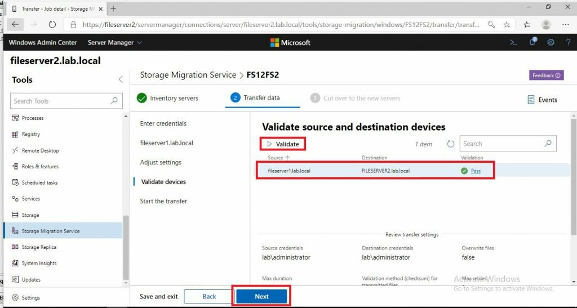
Task: Click the Next button
Action: click(261, 296)
